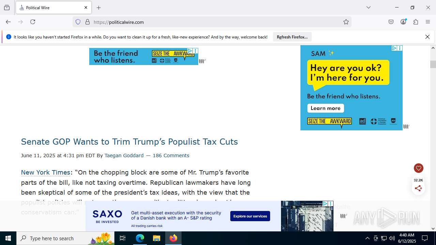Open Firefox account icon
Viewport: 436px width, 245px height.
pos(403,22)
